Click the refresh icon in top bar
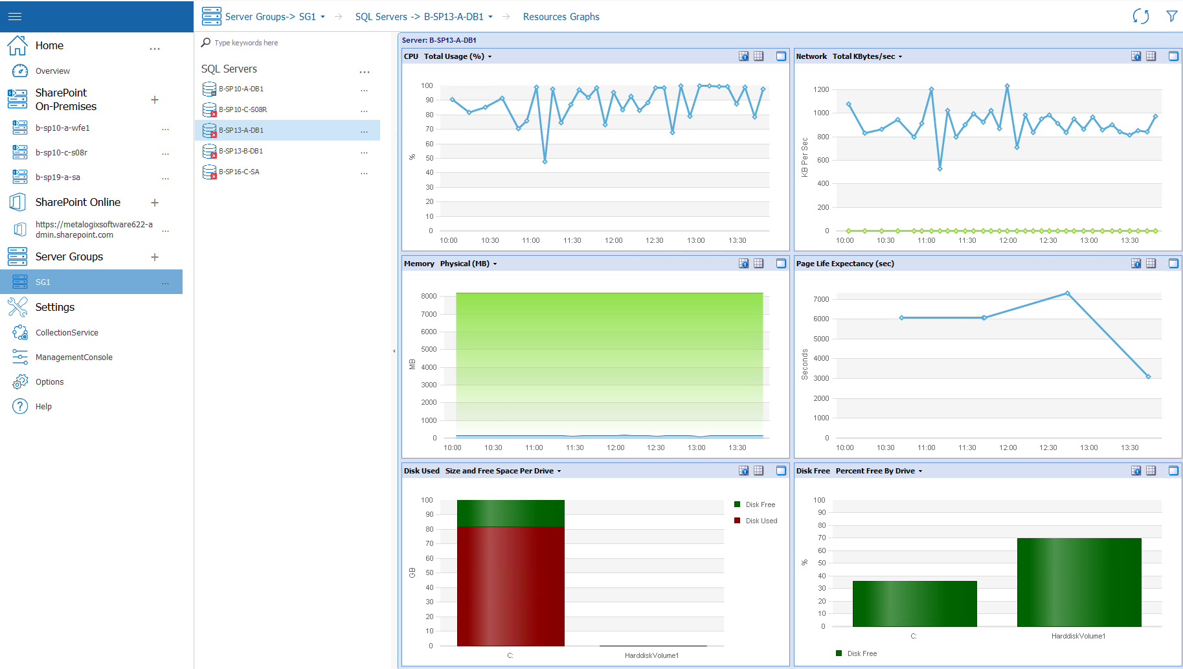 (x=1140, y=16)
